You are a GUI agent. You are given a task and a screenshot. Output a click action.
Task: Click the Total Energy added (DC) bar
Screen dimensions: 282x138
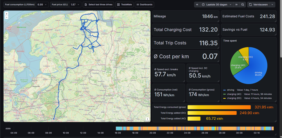212,113
